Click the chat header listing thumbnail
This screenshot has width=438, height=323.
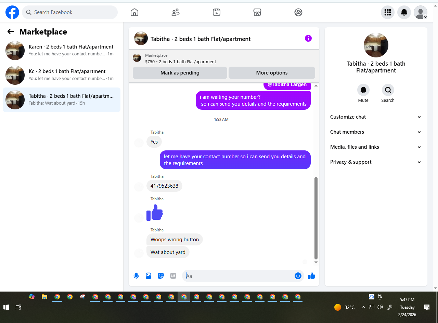point(141,39)
